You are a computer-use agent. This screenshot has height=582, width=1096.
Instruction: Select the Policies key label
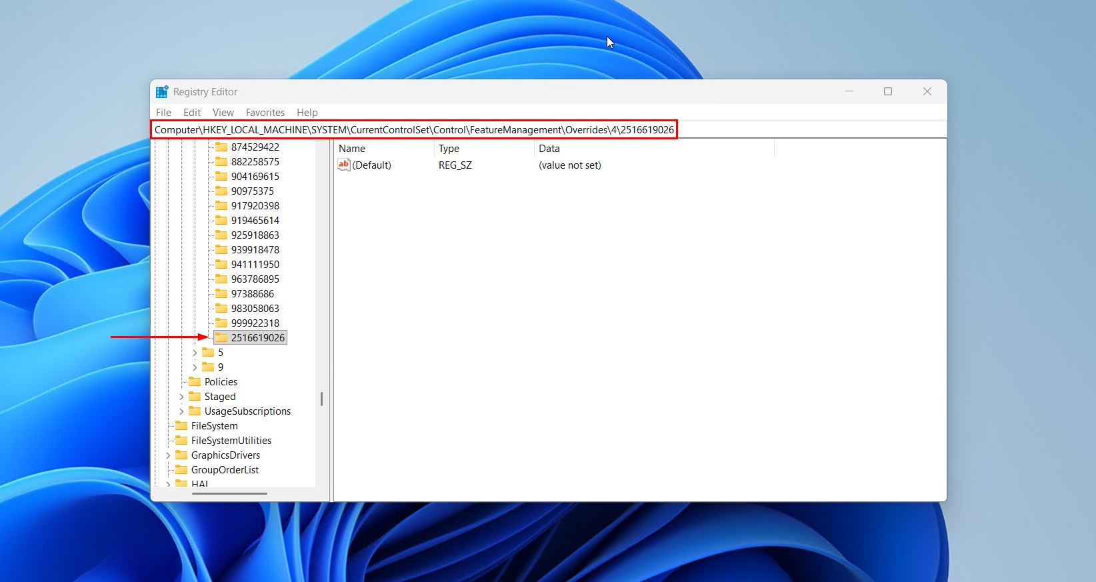(221, 382)
